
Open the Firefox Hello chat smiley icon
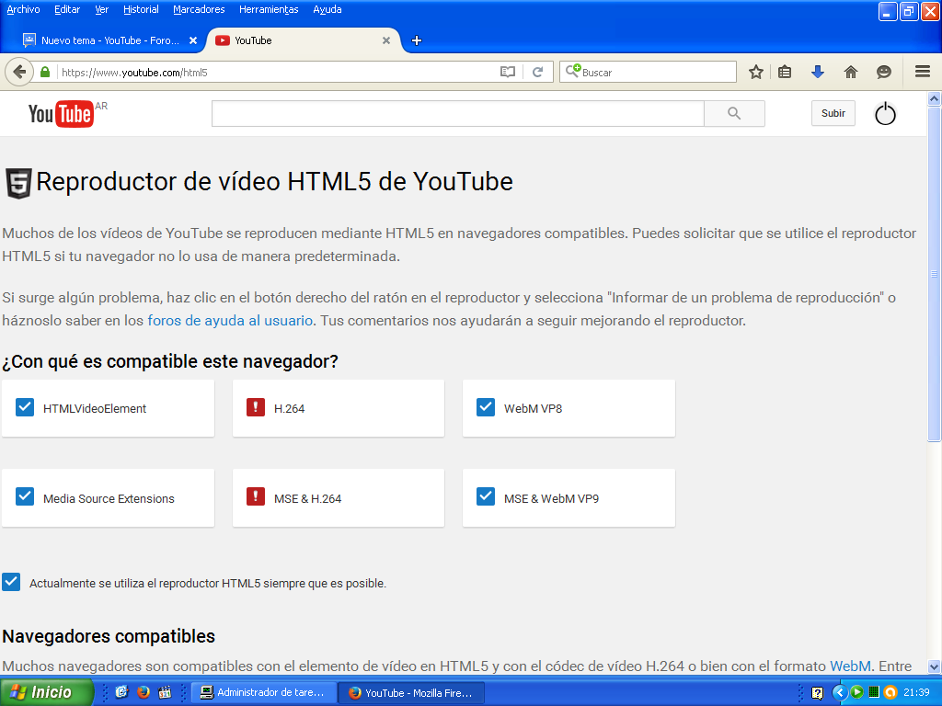[884, 72]
